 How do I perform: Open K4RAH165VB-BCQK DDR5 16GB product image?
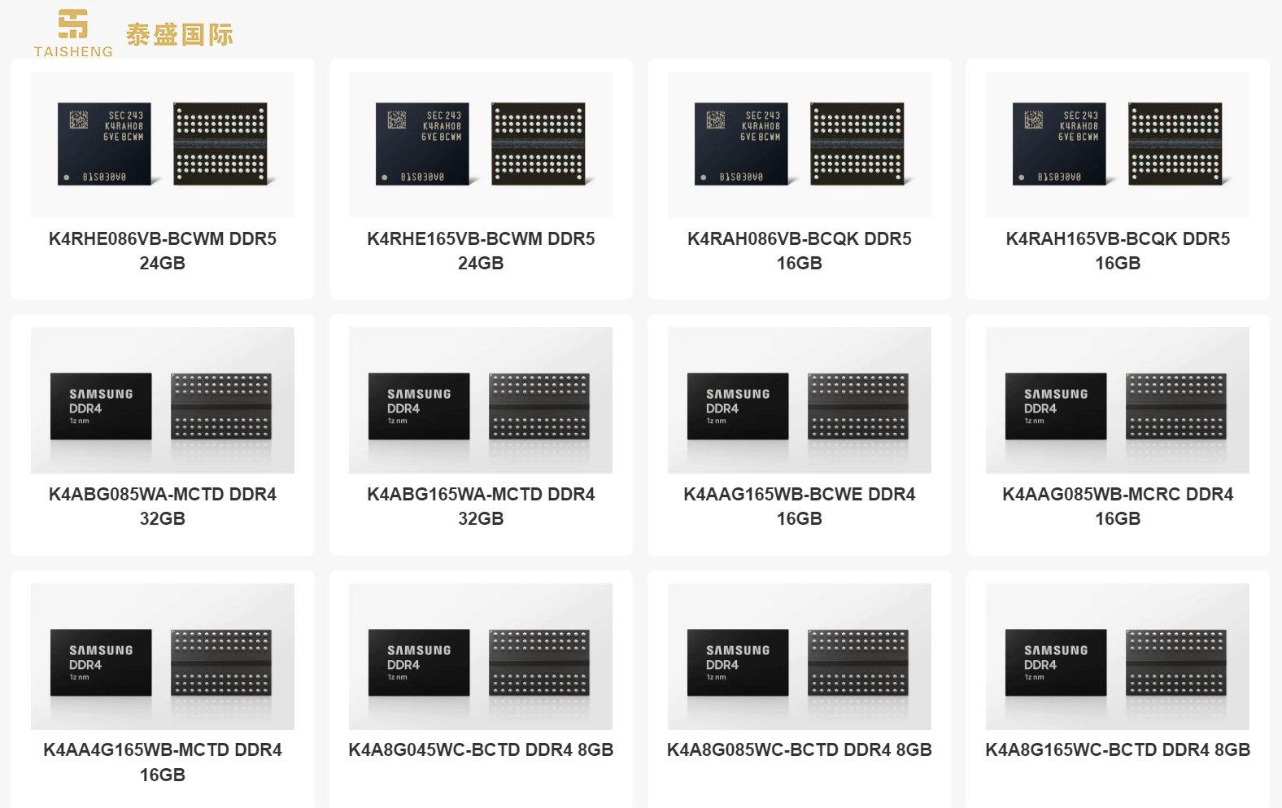tap(1118, 144)
